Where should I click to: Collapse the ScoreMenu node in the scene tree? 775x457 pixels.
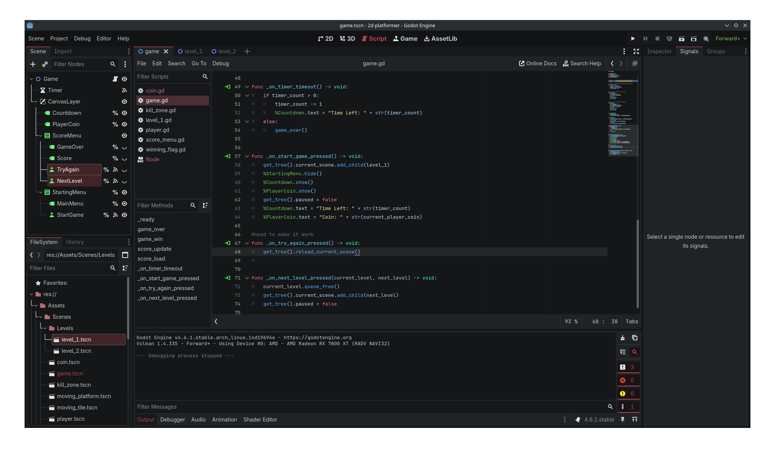(40, 136)
